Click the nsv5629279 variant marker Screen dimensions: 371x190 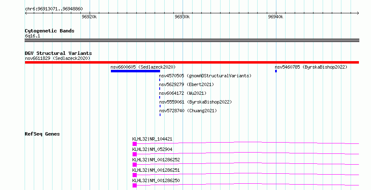tap(160, 89)
